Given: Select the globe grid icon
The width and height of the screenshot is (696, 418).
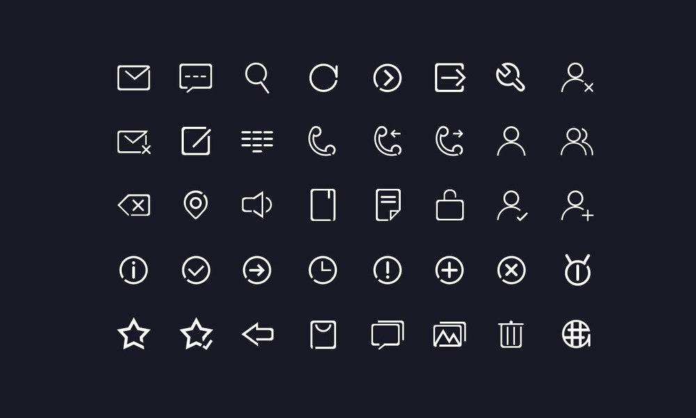Looking at the screenshot, I should 576,334.
